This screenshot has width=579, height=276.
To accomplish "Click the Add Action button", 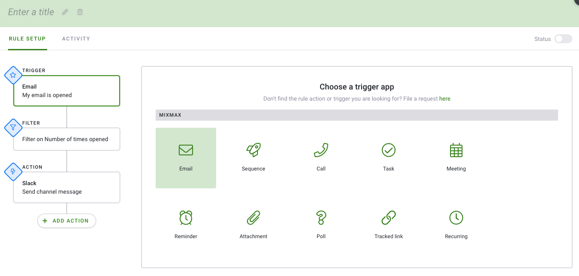I will coord(67,221).
